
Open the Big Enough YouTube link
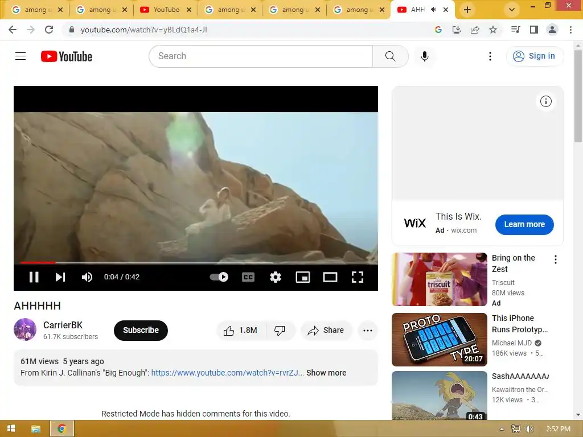coord(227,373)
